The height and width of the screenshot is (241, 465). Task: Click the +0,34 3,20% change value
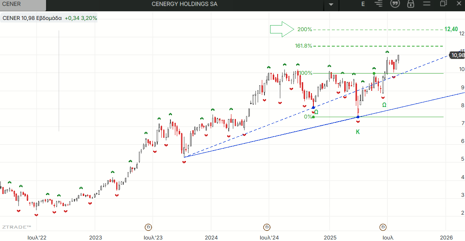click(x=81, y=18)
